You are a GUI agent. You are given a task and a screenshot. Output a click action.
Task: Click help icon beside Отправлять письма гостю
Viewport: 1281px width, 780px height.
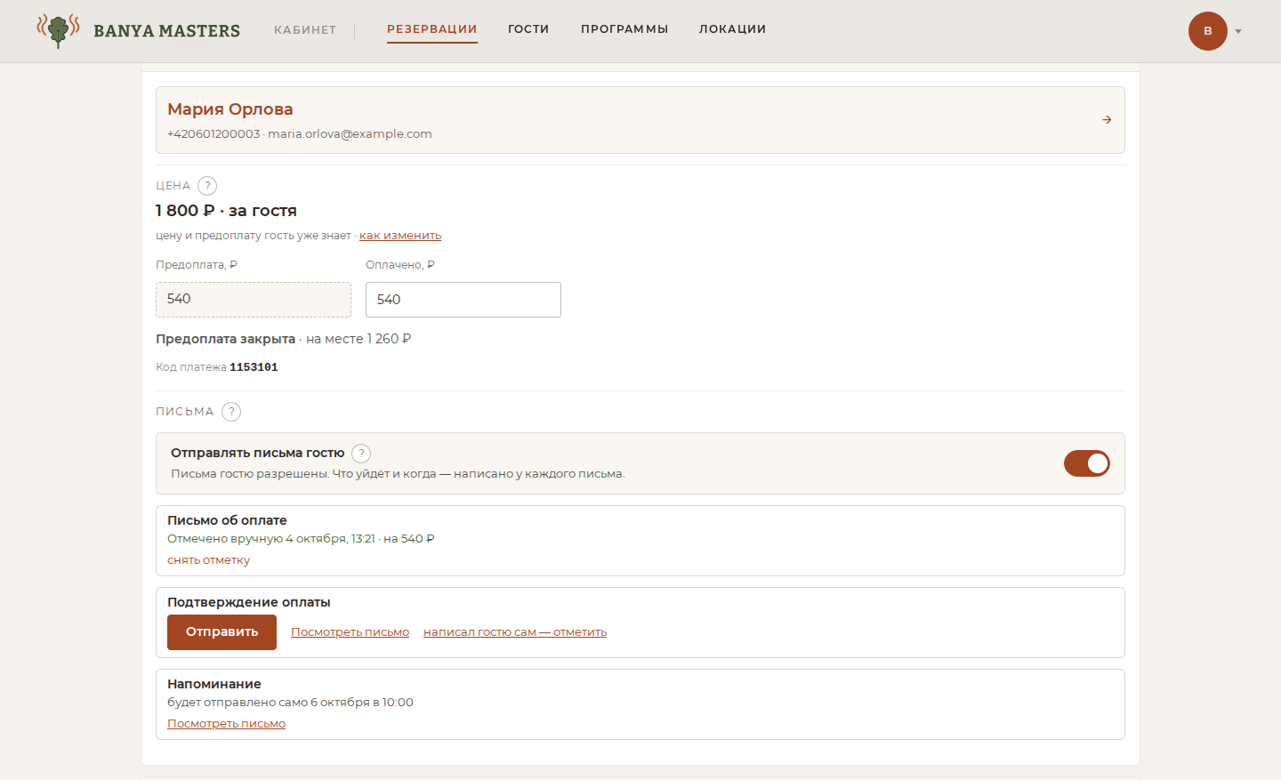tap(361, 454)
